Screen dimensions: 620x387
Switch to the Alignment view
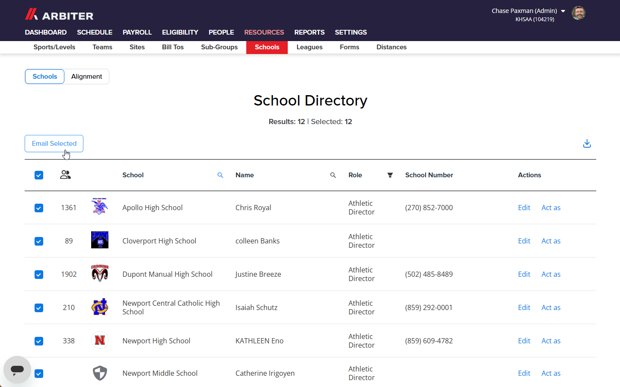87,77
